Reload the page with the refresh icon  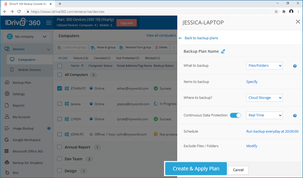(19, 12)
